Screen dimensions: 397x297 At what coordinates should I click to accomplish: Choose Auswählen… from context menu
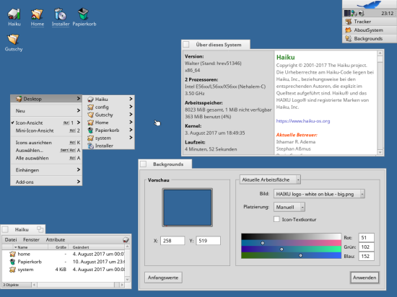click(x=46, y=151)
